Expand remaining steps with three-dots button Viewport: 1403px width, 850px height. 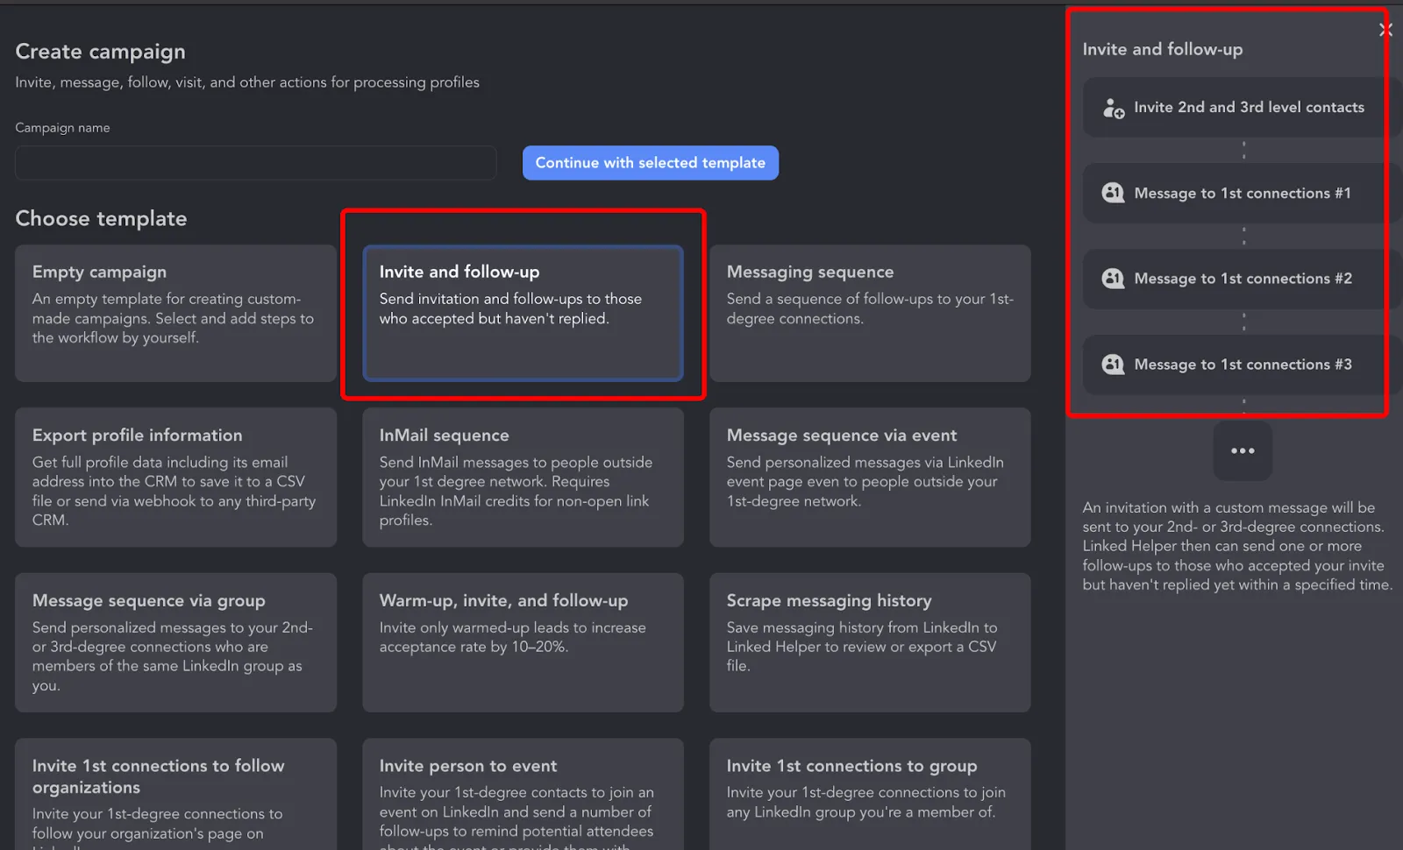1243,450
